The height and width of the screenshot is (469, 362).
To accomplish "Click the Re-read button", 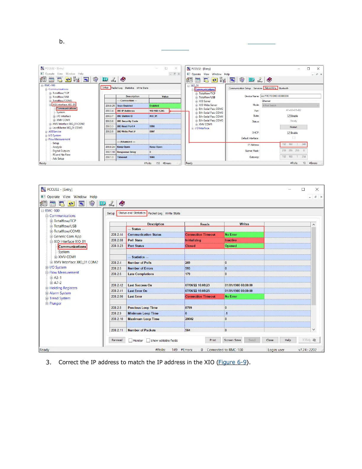I will [x=117, y=340].
